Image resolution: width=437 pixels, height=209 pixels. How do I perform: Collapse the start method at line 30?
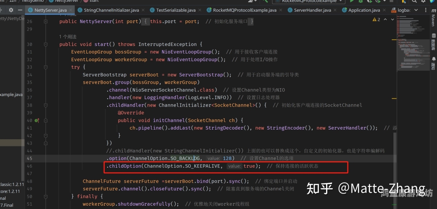click(x=46, y=44)
